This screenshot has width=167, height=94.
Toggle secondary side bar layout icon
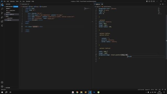152,1
